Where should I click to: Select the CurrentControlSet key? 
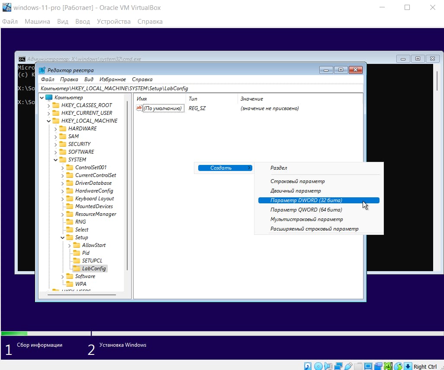(96, 175)
